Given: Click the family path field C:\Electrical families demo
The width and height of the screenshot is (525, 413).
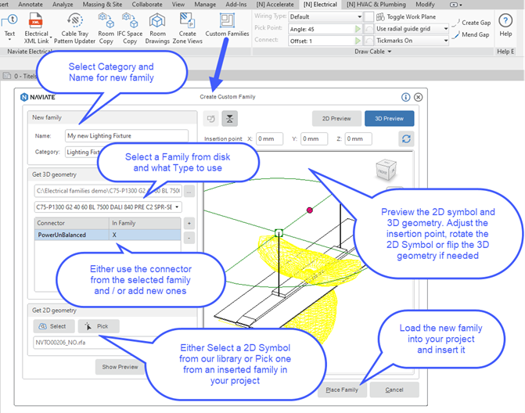Looking at the screenshot, I should [108, 191].
